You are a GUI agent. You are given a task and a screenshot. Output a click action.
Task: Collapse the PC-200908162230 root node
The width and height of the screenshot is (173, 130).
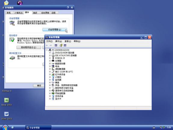point(47,50)
